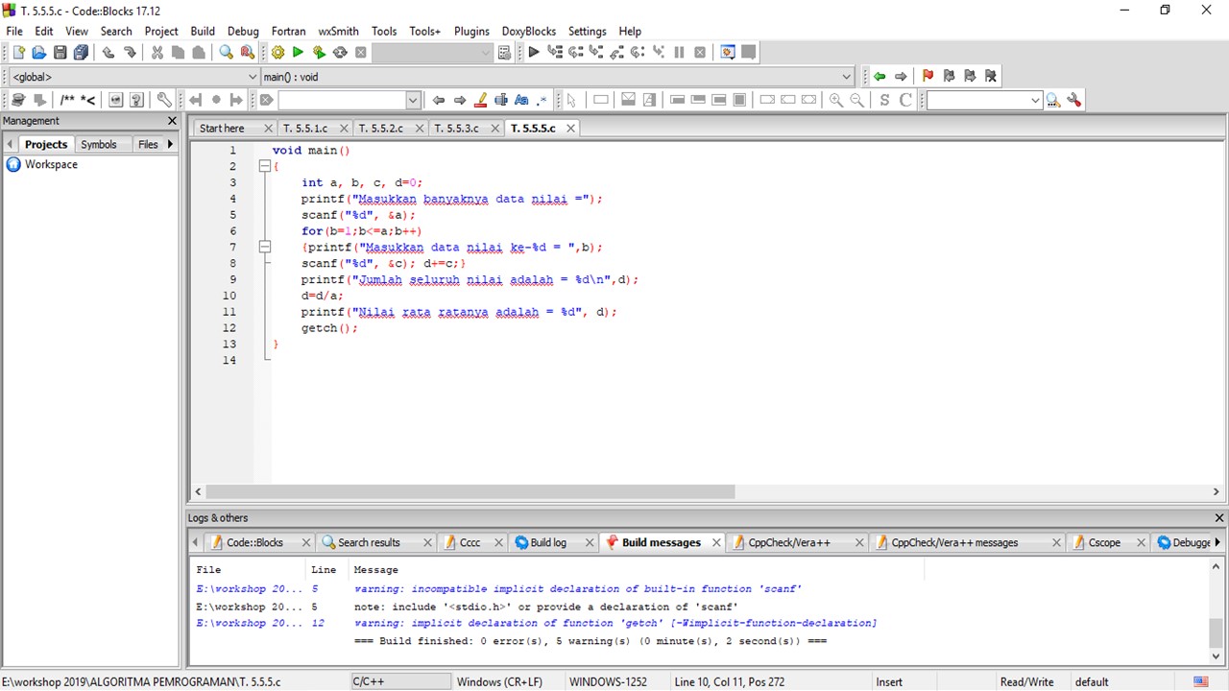The height and width of the screenshot is (691, 1229).
Task: Toggle bookmark with red flag icon
Action: click(928, 77)
